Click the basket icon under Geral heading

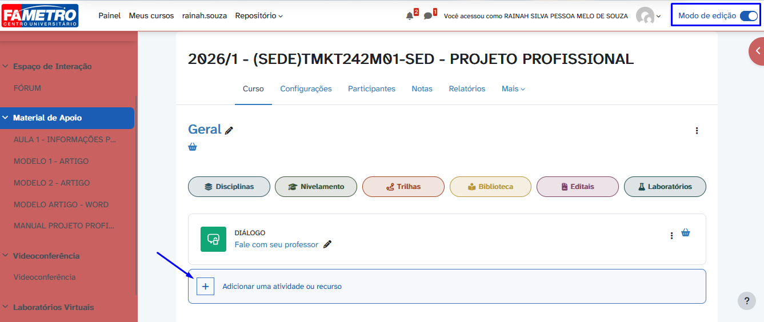coord(193,147)
